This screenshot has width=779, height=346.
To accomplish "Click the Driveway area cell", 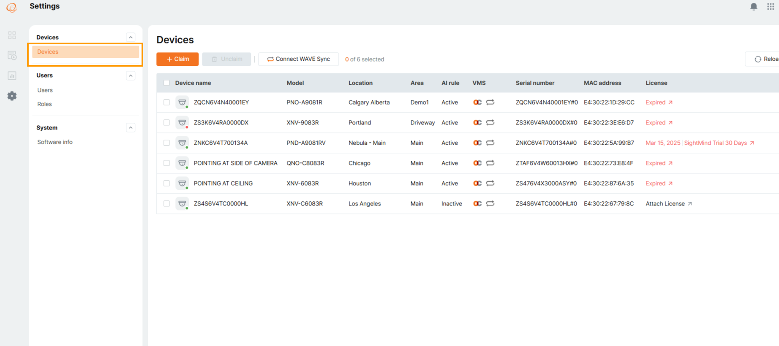I will [x=422, y=122].
